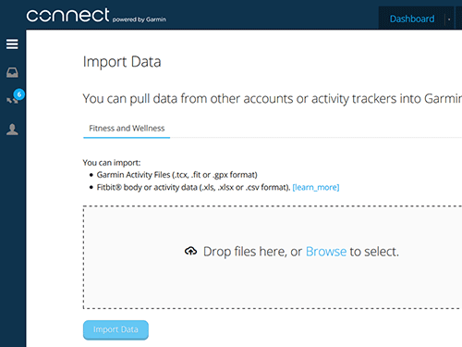Viewport: 462px width, 347px height.
Task: Expand the dropdown arrow beside Dashboard
Action: pos(449,19)
